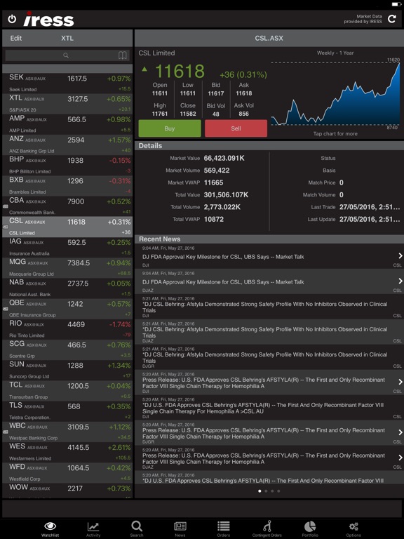Go to the second page dot
404x539 pixels.
tap(266, 491)
